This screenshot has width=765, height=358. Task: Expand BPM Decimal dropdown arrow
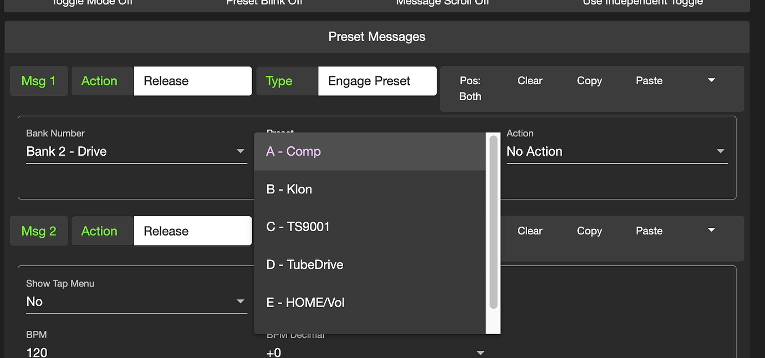481,352
